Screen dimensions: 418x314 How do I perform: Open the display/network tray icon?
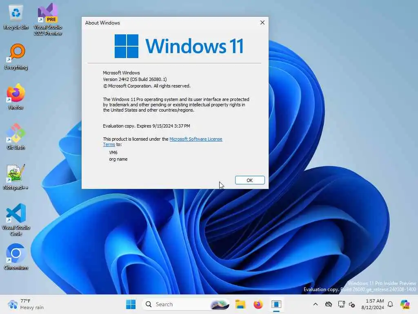click(x=341, y=304)
